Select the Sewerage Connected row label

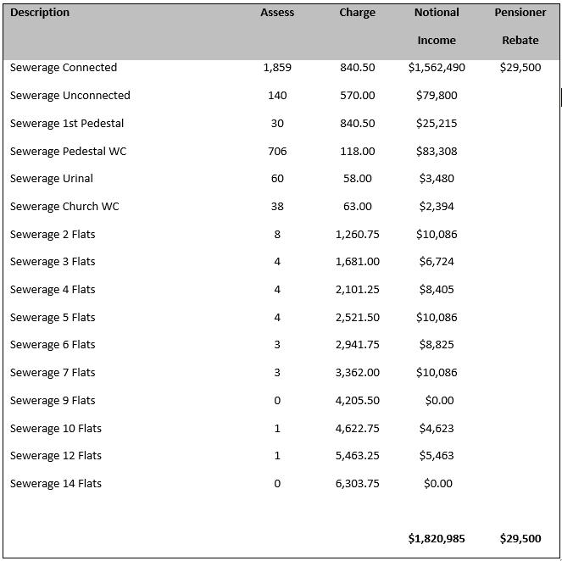point(64,68)
